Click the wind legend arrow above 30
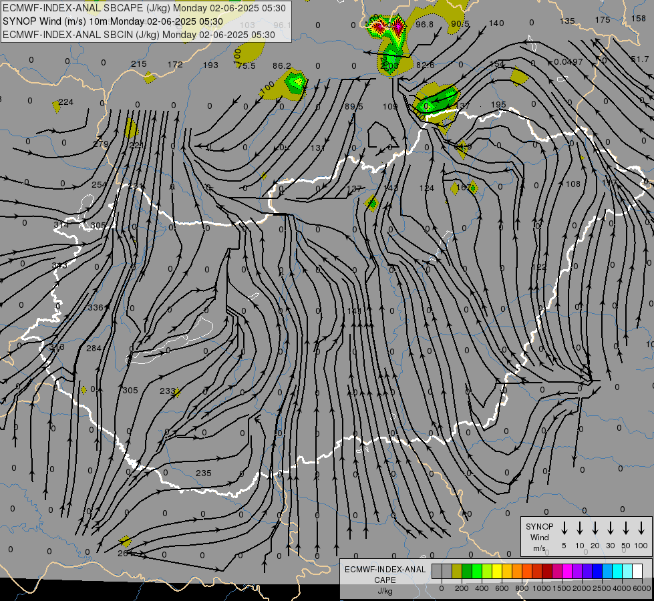 [x=610, y=528]
